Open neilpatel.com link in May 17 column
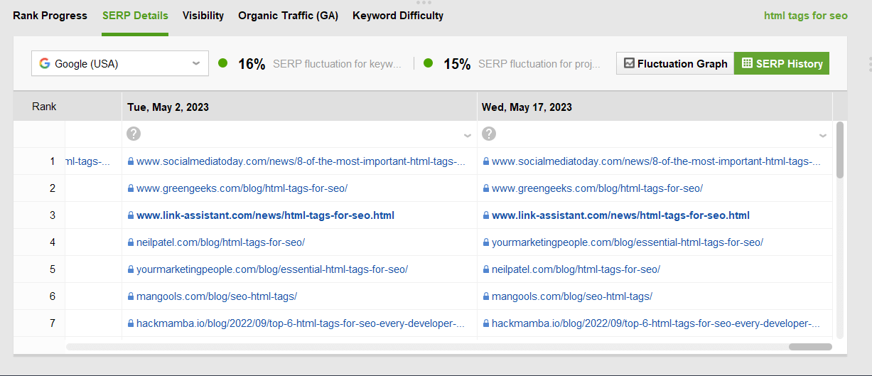872x376 pixels. coord(576,269)
